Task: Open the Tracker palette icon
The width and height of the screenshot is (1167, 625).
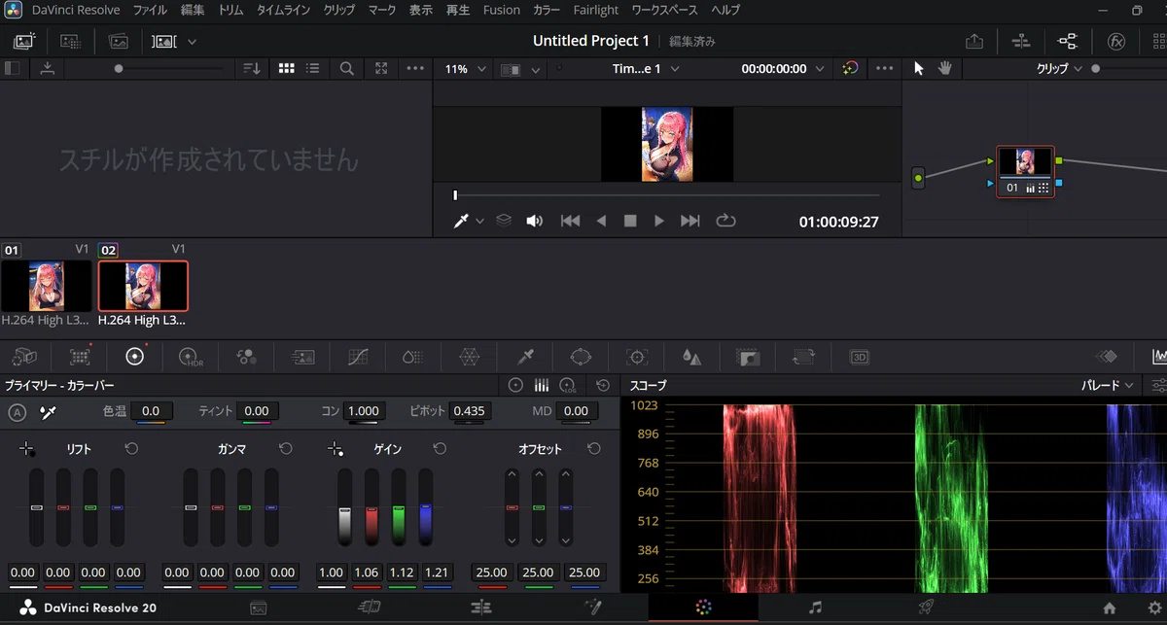Action: (x=636, y=357)
